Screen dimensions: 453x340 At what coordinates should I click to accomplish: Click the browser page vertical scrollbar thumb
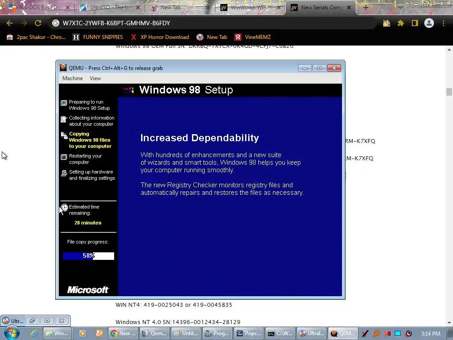pyautogui.click(x=449, y=92)
